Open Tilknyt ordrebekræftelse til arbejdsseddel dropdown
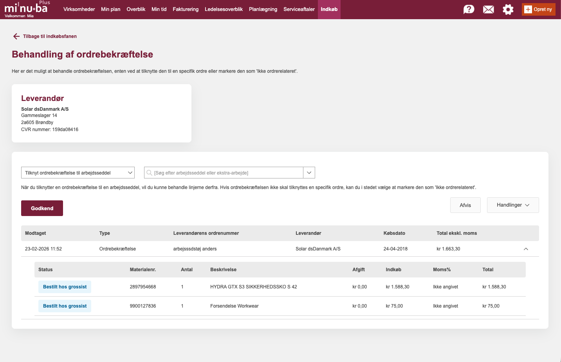561x362 pixels. click(78, 173)
